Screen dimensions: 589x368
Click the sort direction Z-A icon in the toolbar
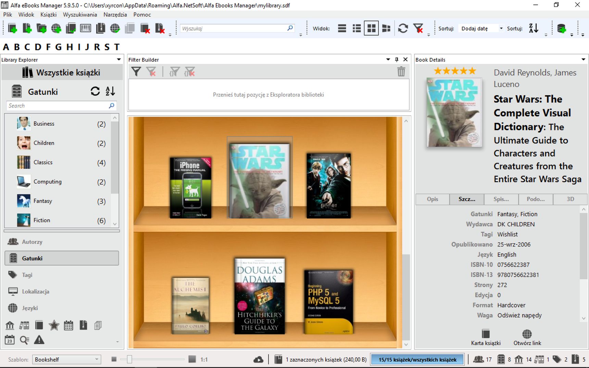(534, 28)
